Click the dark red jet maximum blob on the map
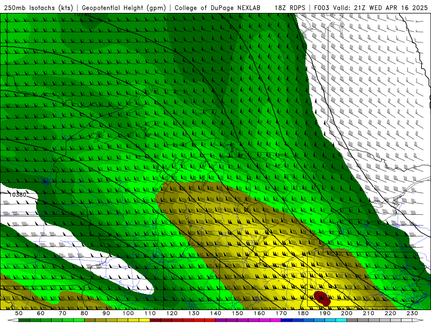431x323 pixels. point(322,299)
